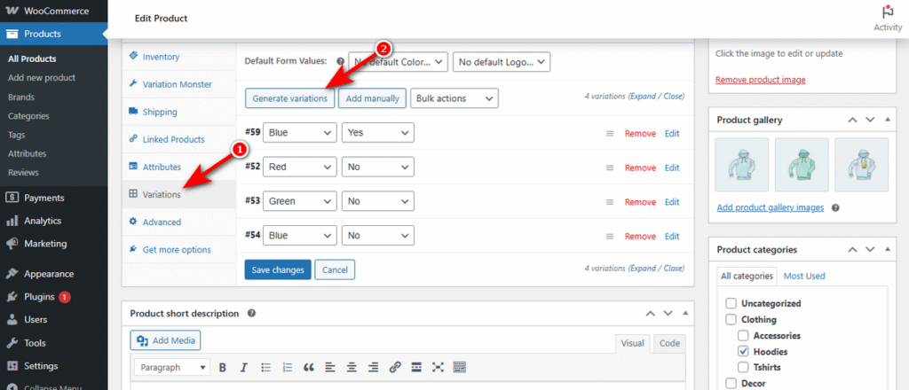The height and width of the screenshot is (390, 909).
Task: Click the Settings sliders icon
Action: [x=12, y=366]
